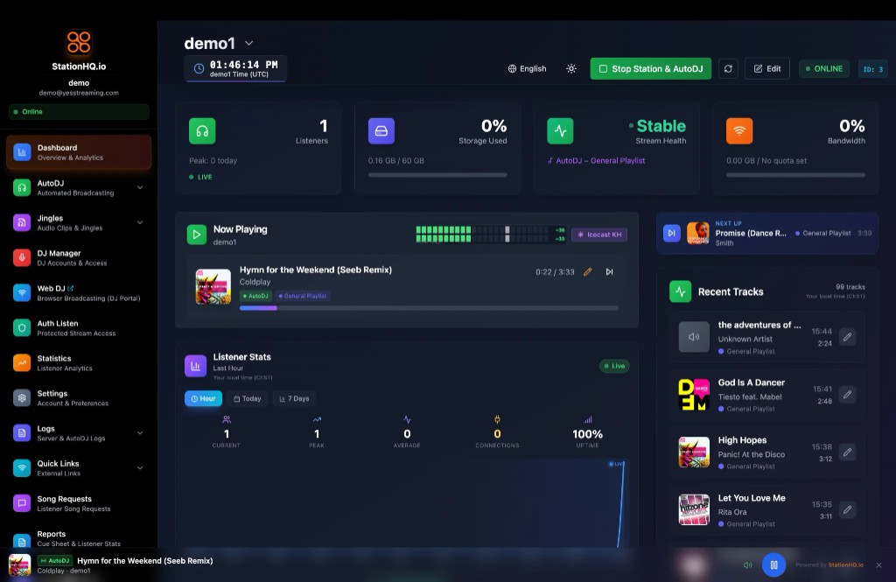Expand the Logs submenu chevron
This screenshot has height=582, width=896.
(140, 433)
